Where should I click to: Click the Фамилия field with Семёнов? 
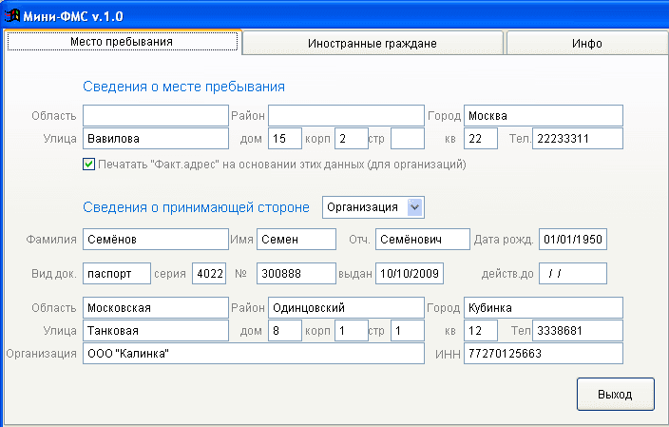(x=156, y=239)
